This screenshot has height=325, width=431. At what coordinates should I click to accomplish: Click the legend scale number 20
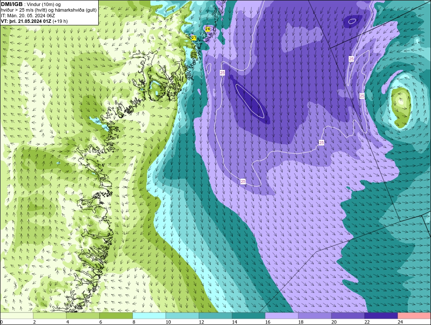point(334,322)
